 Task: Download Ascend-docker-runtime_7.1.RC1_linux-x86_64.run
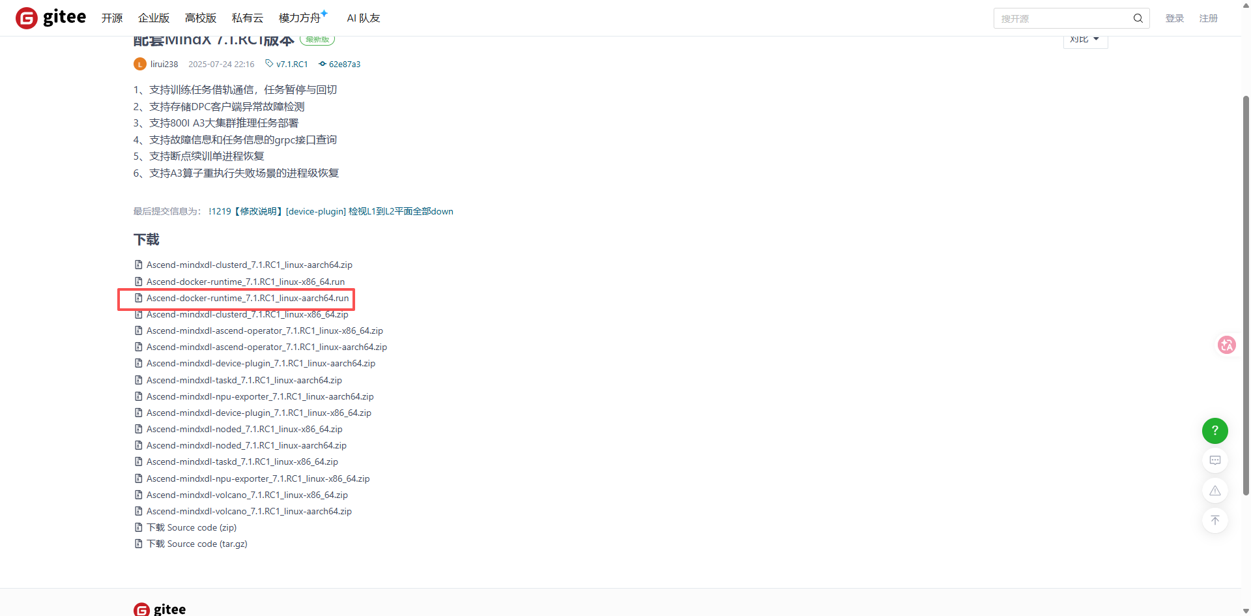pos(246,282)
